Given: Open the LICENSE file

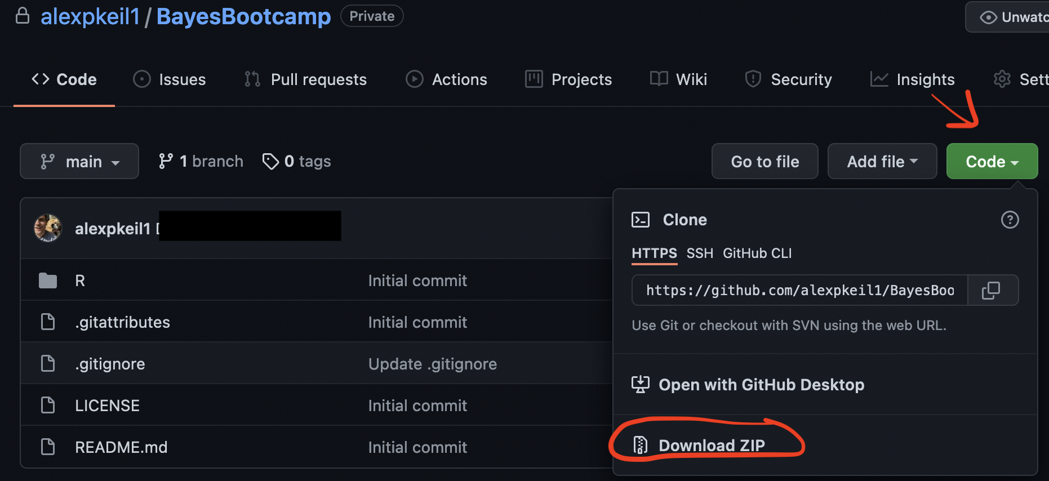Looking at the screenshot, I should tap(107, 406).
